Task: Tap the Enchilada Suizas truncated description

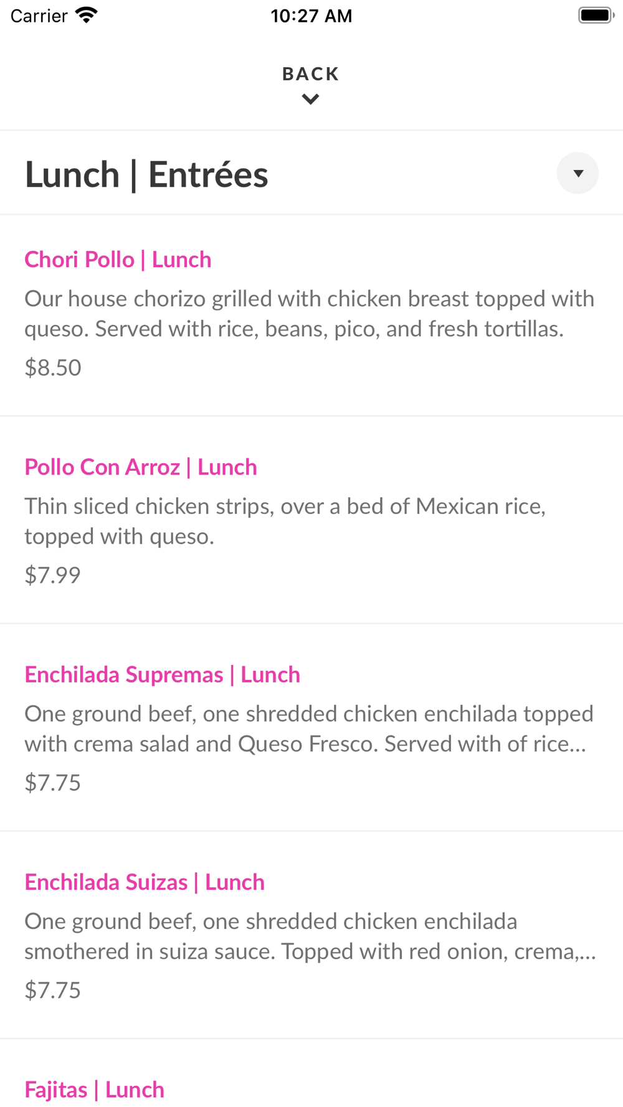Action: coord(309,936)
